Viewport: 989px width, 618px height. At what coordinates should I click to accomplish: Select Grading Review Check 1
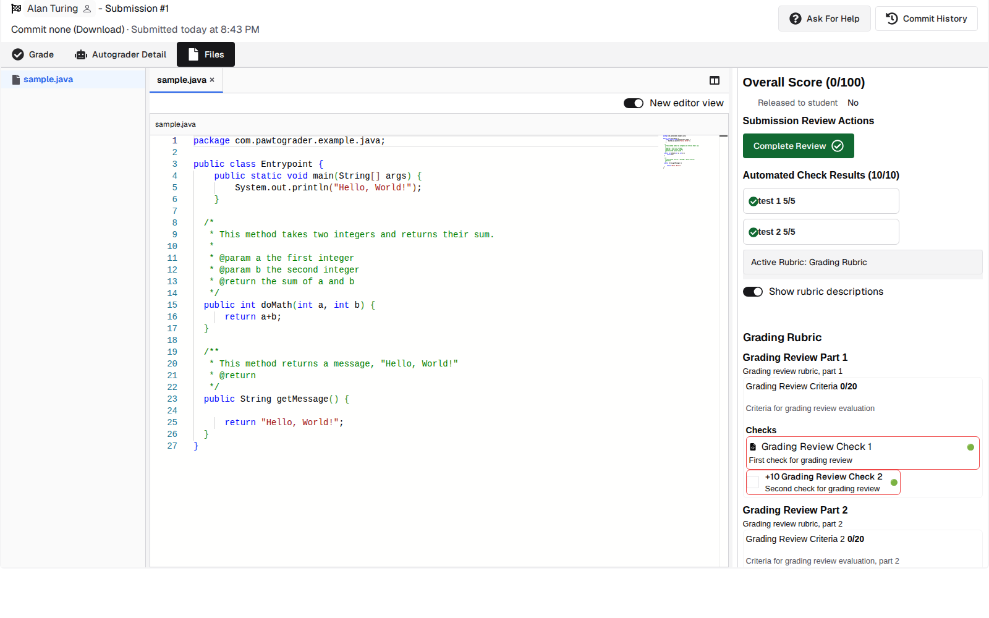coord(862,453)
